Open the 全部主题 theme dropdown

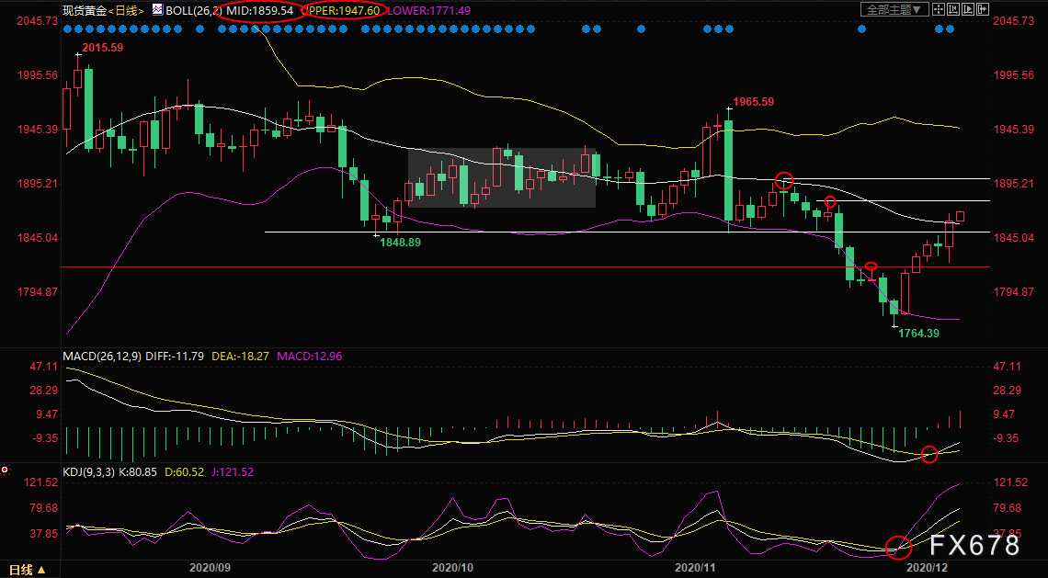895,9
